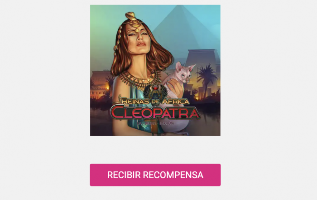Click the pyramid in the background
Image resolution: width=317 pixels, height=200 pixels.
click(182, 30)
